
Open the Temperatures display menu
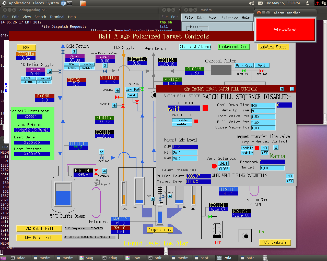pyautogui.click(x=160, y=230)
